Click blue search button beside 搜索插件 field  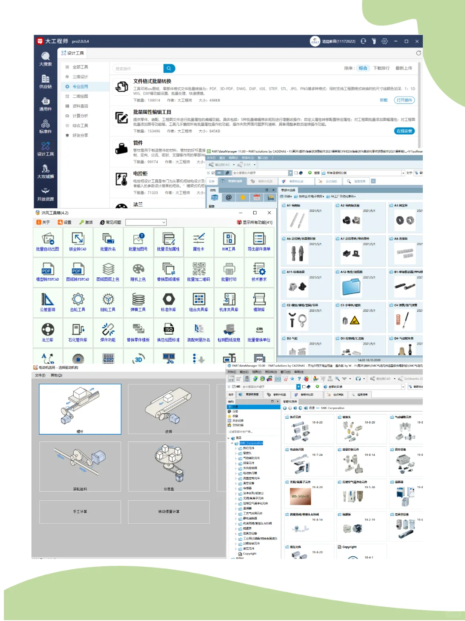click(x=169, y=69)
